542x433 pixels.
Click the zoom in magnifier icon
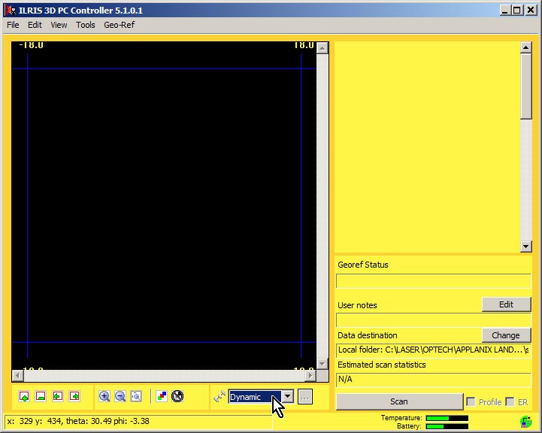coord(104,396)
